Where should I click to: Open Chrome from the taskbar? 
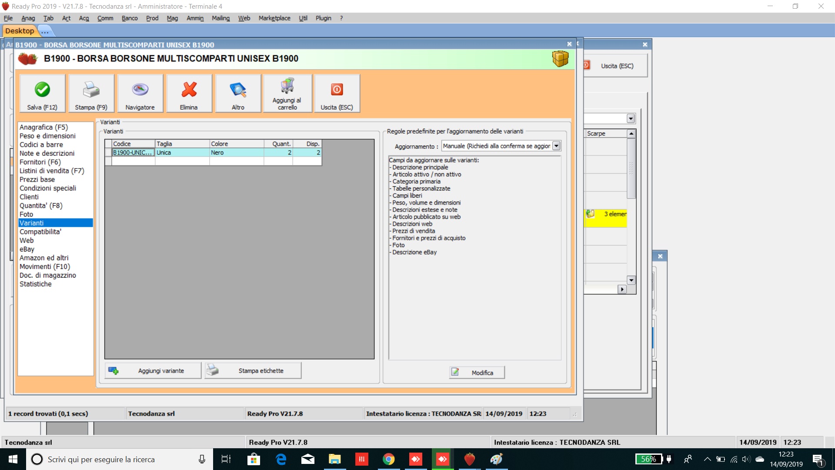click(388, 459)
